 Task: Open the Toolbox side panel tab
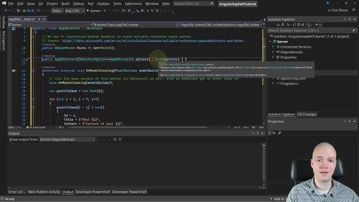(x=3, y=22)
